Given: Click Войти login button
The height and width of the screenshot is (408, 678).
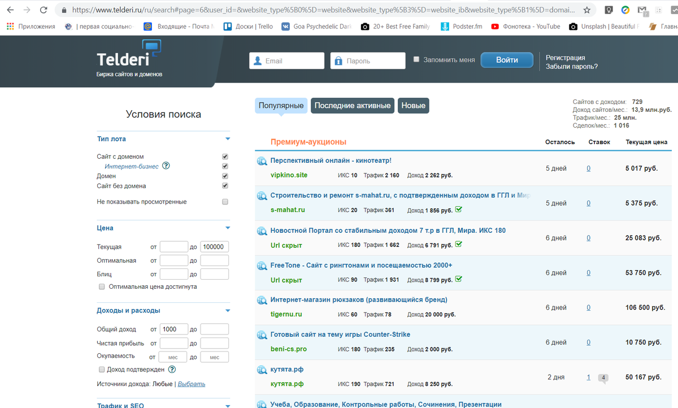Looking at the screenshot, I should click(x=507, y=60).
